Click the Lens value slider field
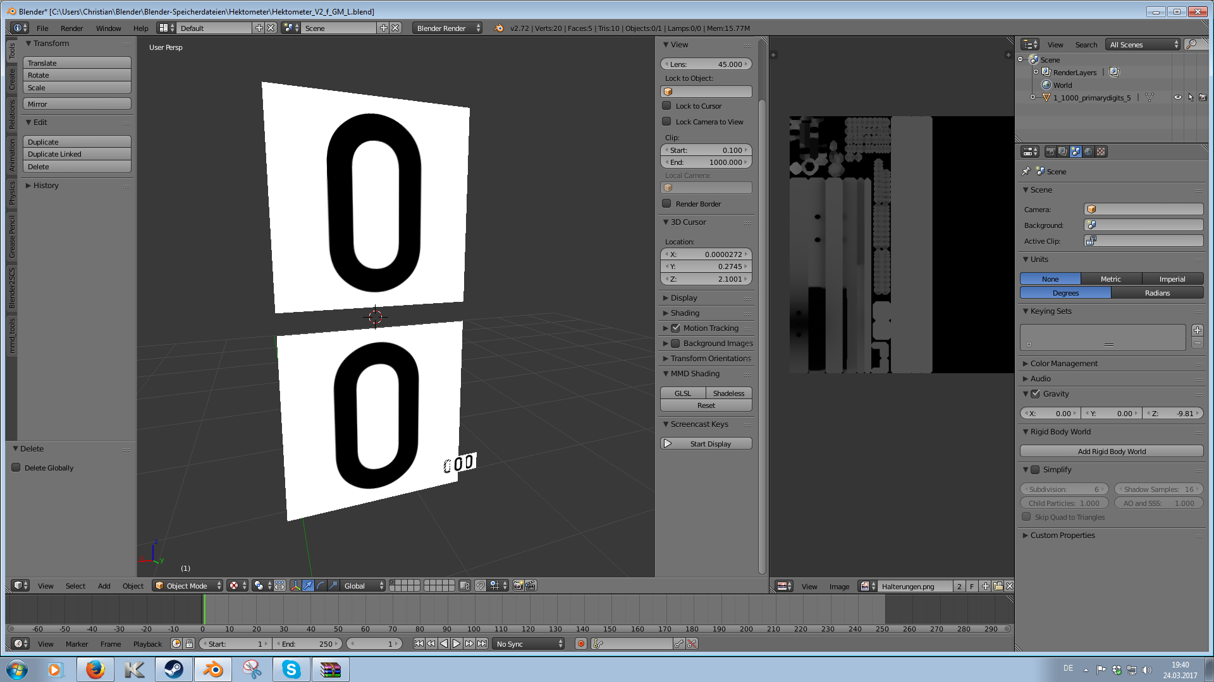This screenshot has height=682, width=1214. 706,64
